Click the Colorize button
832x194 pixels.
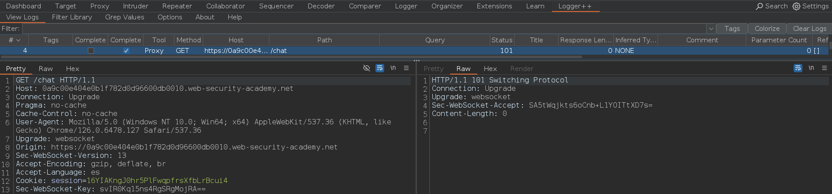tap(767, 29)
